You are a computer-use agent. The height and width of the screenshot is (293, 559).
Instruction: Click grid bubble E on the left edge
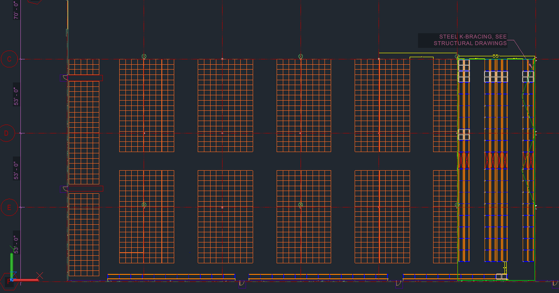coord(10,207)
